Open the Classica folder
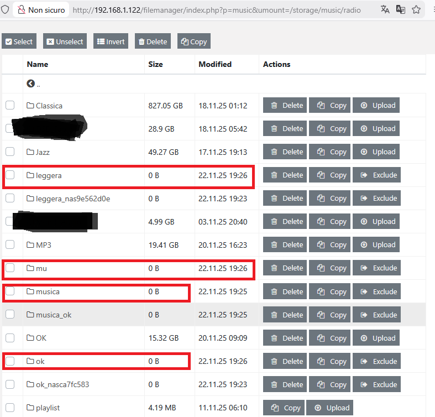 pos(49,106)
